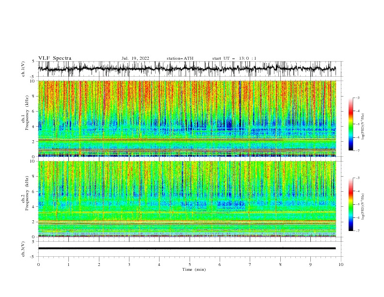Click the ch.1 spectrogram plot
This screenshot has width=384, height=297.
tap(187, 118)
